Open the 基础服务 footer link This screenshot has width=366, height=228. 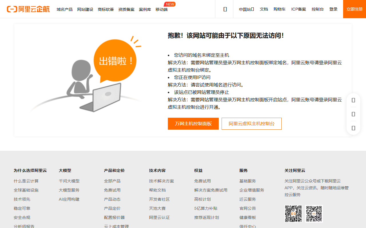tap(248, 181)
